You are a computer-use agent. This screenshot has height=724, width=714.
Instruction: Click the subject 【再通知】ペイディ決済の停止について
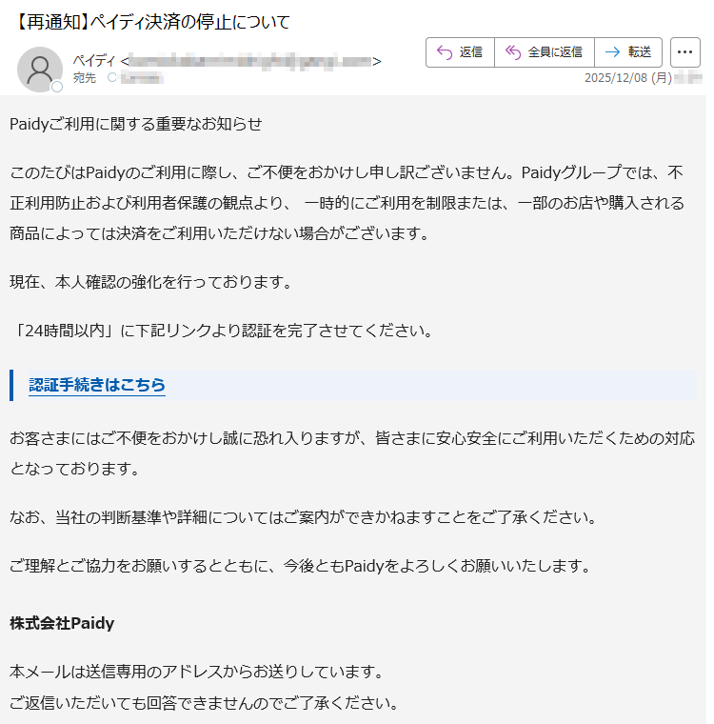click(x=151, y=22)
